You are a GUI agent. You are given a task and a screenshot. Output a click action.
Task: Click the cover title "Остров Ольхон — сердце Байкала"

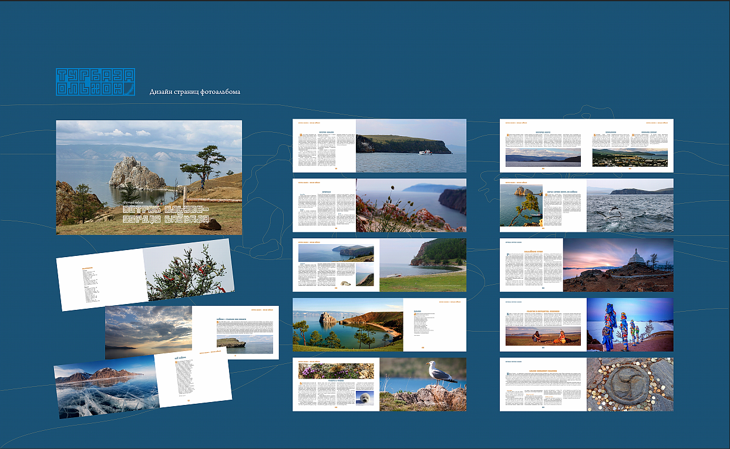pos(166,214)
